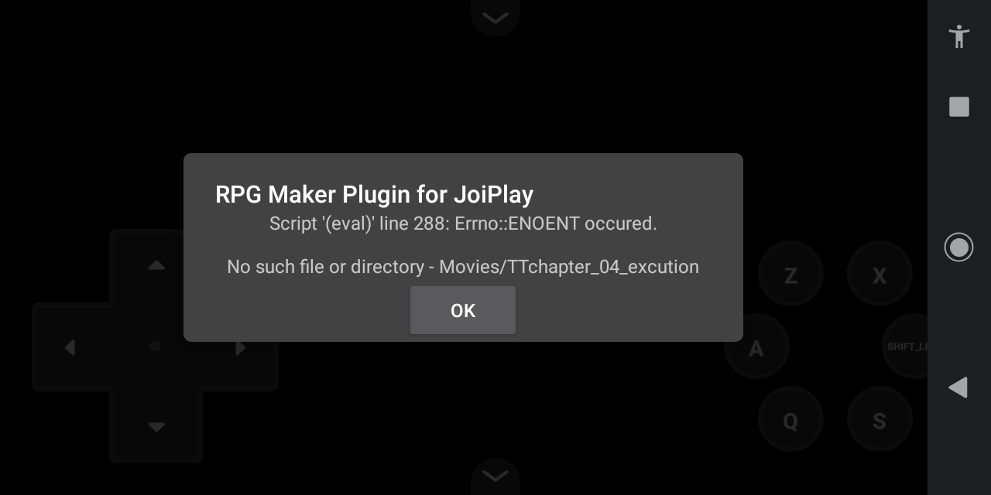Viewport: 991px width, 495px height.
Task: Expand the bottom chevron drawer
Action: coord(495,475)
